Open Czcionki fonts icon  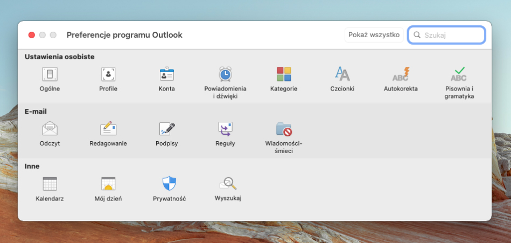click(x=342, y=74)
